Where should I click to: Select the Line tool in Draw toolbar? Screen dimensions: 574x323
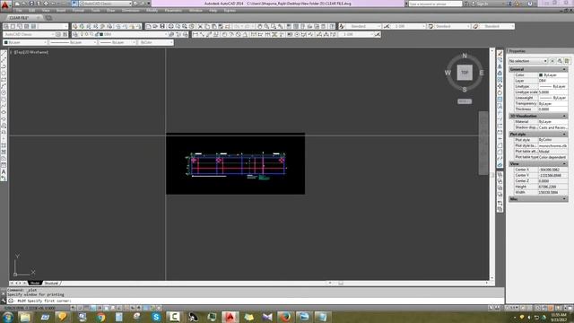point(4,54)
